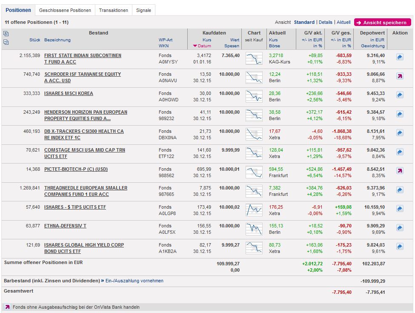Click the action icon for DB X-Trackers CSI300 row

pyautogui.click(x=400, y=133)
